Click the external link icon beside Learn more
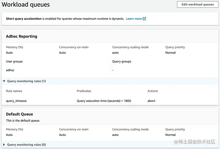Viewport: 220px width, 149px height. [x=144, y=19]
